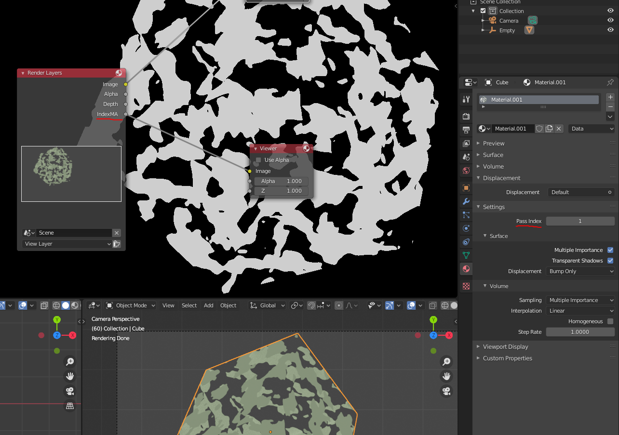This screenshot has height=435, width=619.
Task: Open the Bump Only displacement dropdown
Action: point(580,271)
